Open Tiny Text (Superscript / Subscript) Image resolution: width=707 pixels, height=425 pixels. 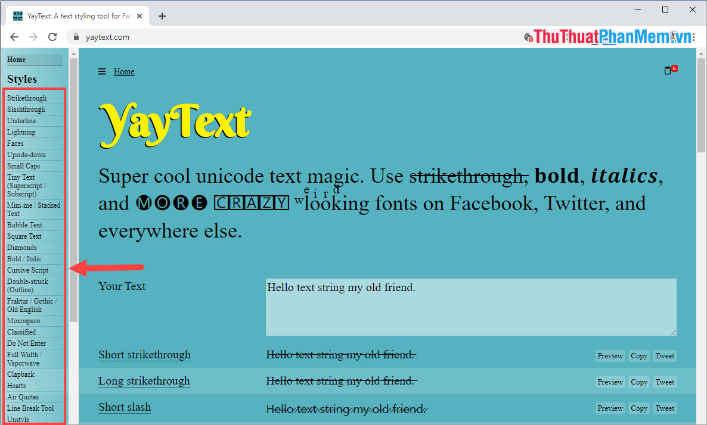coord(27,186)
